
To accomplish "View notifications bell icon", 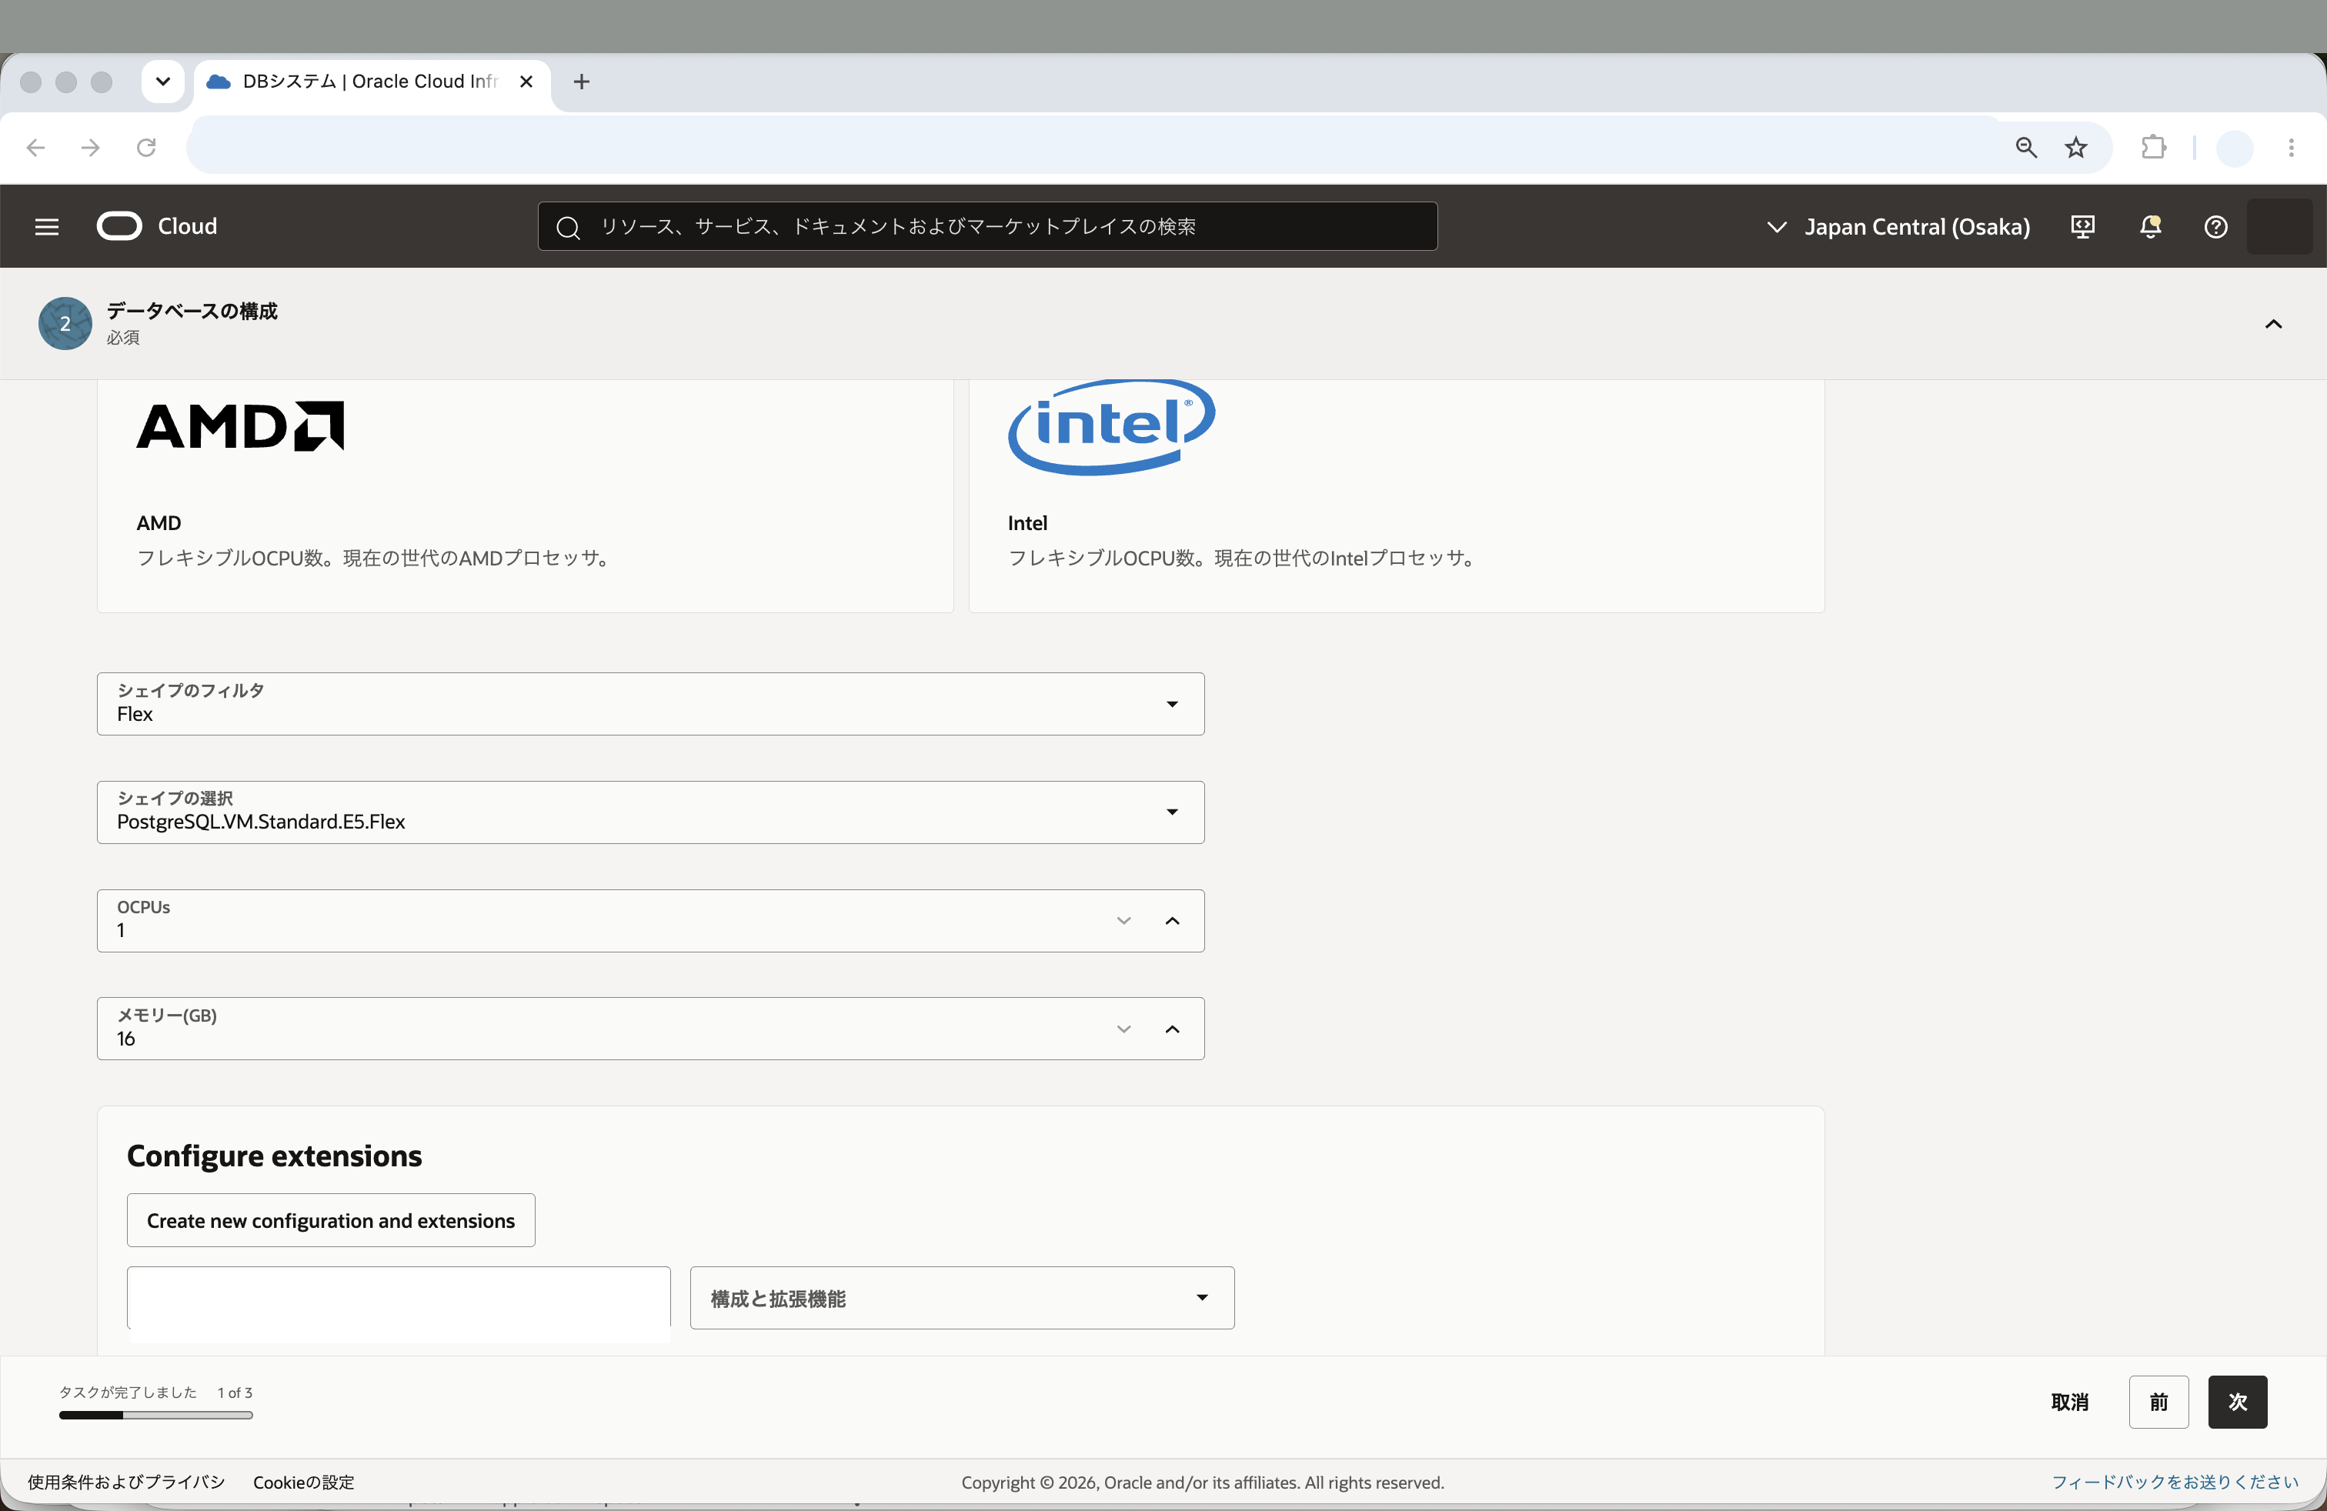I will [x=2150, y=227].
